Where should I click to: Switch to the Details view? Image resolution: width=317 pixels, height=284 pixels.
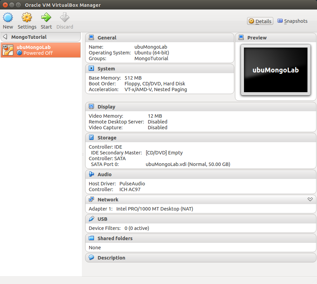pos(260,21)
